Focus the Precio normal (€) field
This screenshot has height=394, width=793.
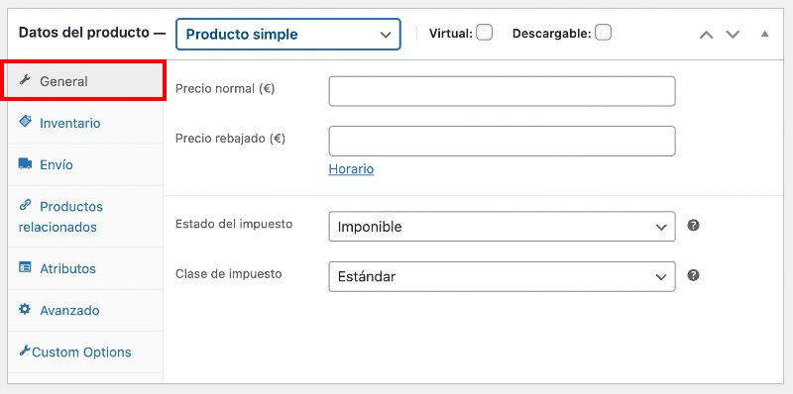point(502,91)
